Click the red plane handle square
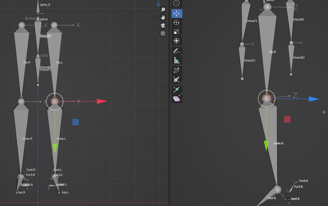Image resolution: width=328 pixels, height=206 pixels. 287,119
